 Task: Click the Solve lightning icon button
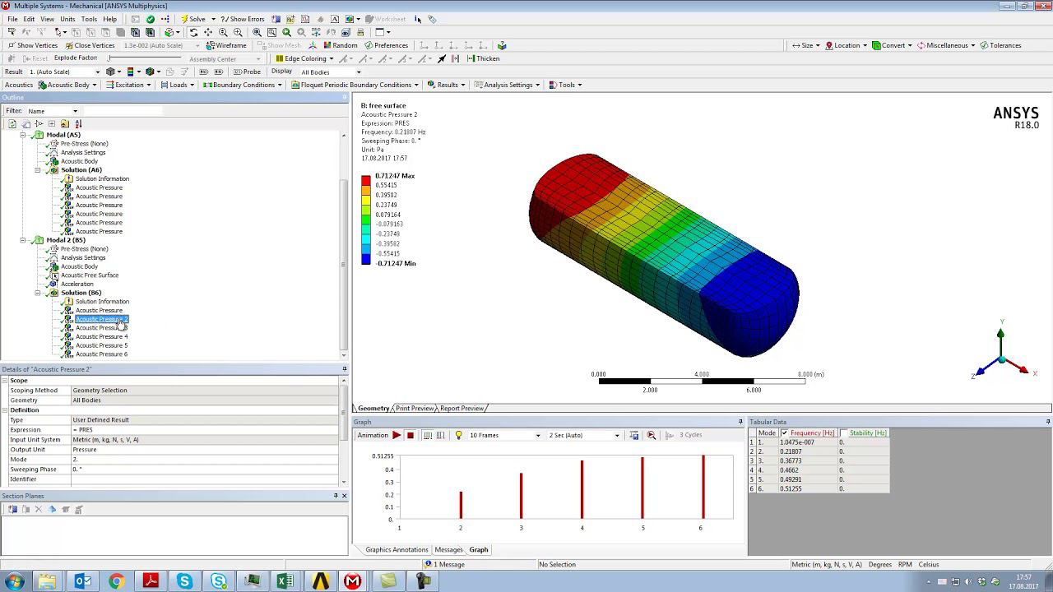point(194,19)
